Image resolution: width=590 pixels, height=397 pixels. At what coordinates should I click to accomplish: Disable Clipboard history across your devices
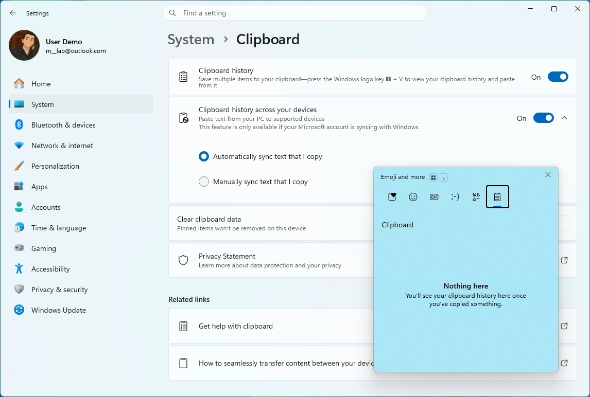(544, 118)
